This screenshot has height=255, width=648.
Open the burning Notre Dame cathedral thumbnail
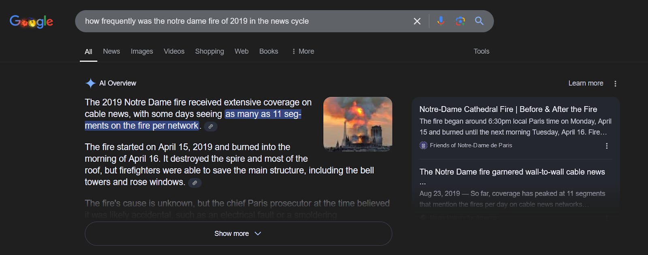tap(358, 124)
